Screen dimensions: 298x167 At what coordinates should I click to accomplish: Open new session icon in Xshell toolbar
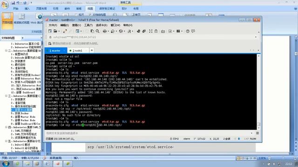(x=50, y=31)
